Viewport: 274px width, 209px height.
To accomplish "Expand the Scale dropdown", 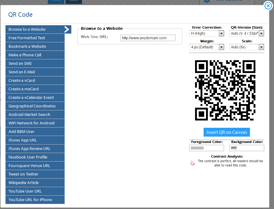I will pyautogui.click(x=247, y=47).
